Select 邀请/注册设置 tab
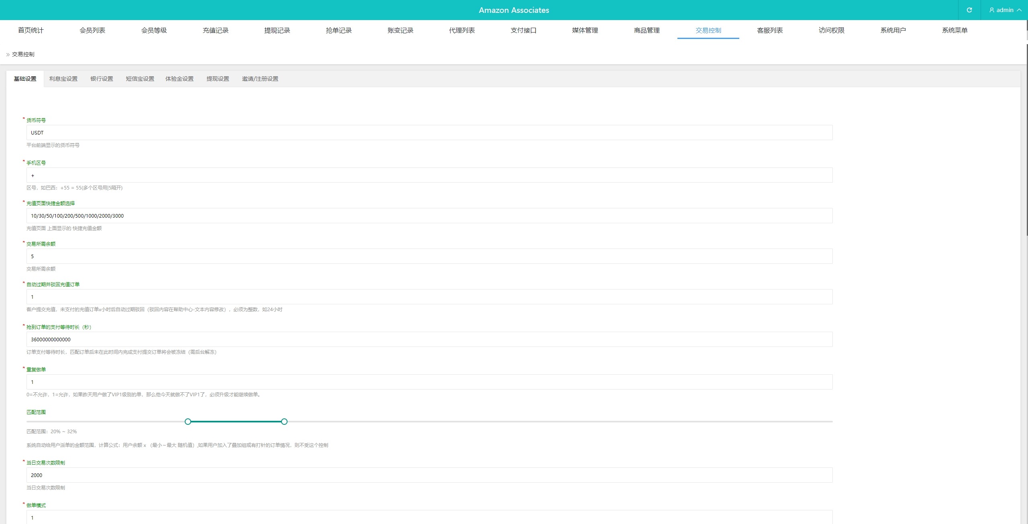The width and height of the screenshot is (1028, 524). point(260,79)
